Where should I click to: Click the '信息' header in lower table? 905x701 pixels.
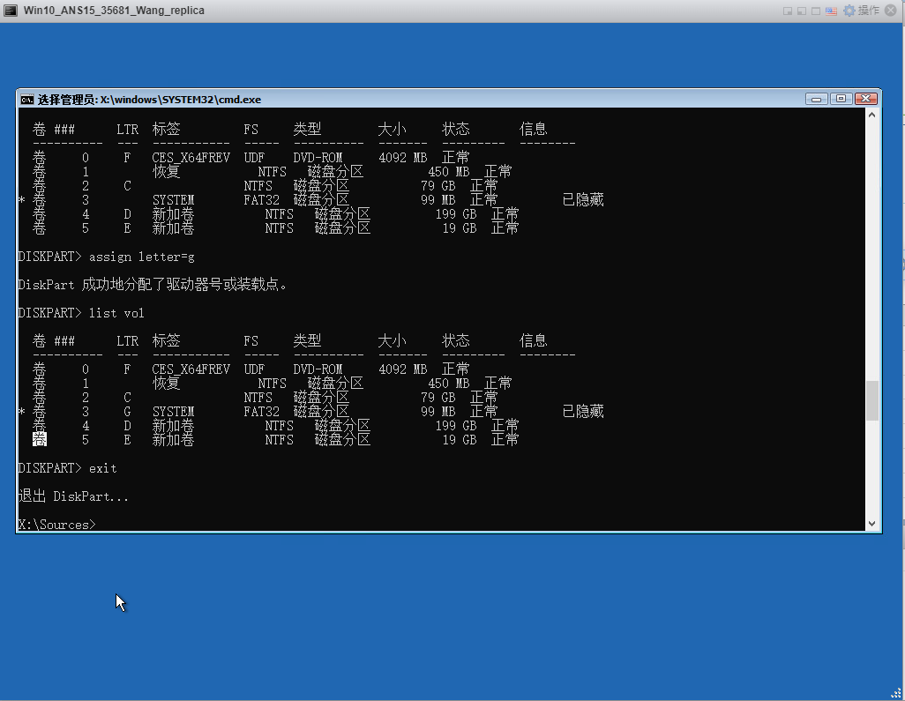[534, 341]
